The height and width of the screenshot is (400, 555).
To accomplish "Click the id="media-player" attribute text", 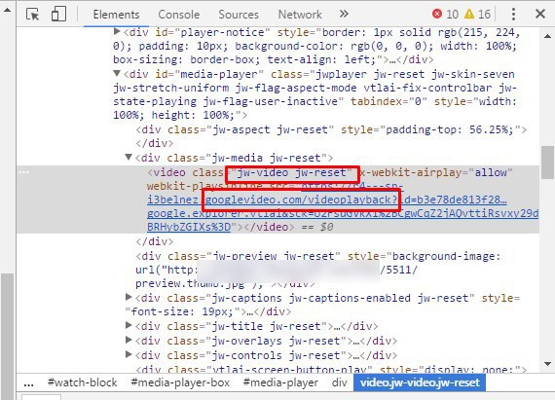I will pos(209,74).
